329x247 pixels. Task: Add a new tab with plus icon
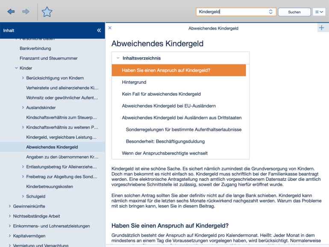click(321, 28)
